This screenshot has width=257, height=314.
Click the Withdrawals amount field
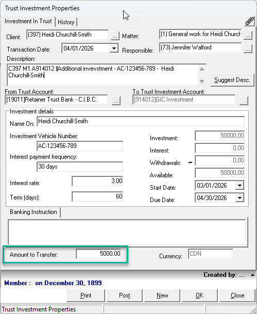pyautogui.click(x=219, y=160)
